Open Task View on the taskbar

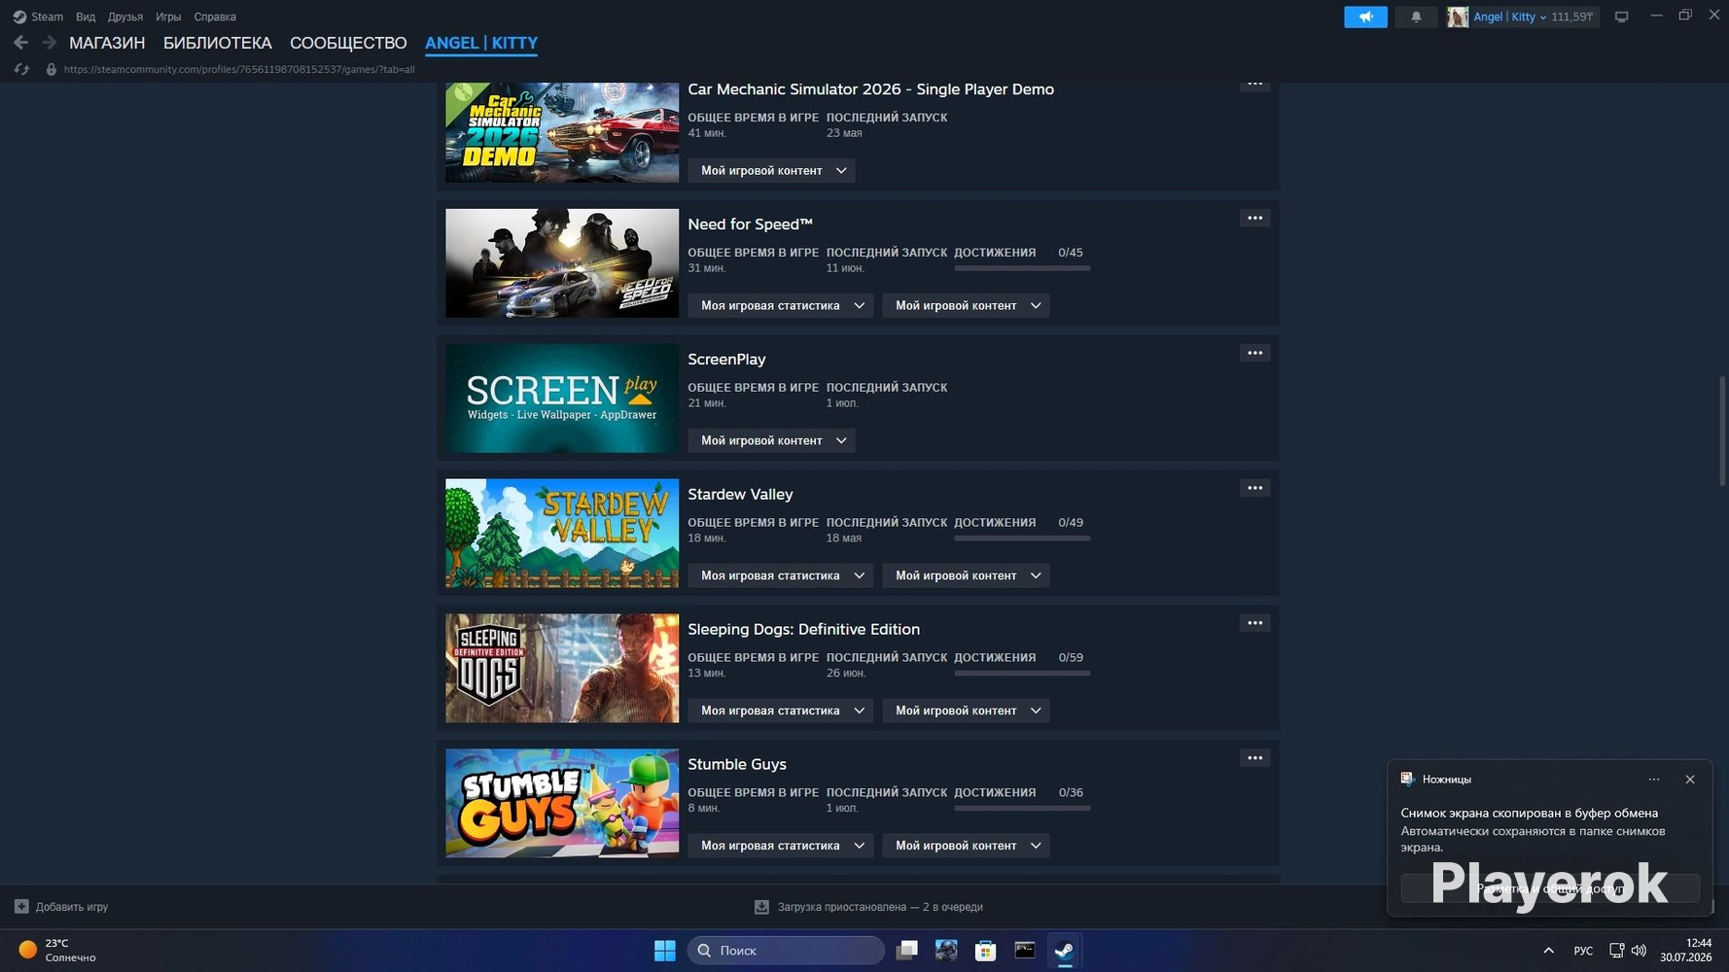(907, 951)
